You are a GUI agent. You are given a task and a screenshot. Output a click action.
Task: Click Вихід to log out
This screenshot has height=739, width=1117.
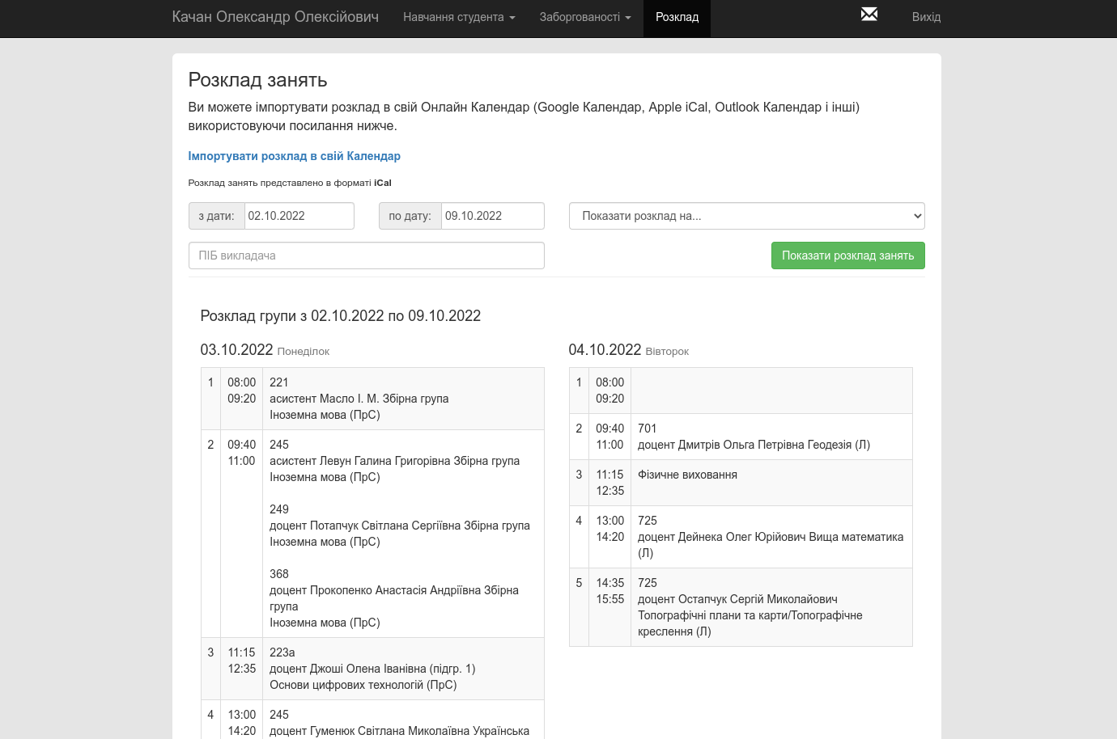coord(926,17)
